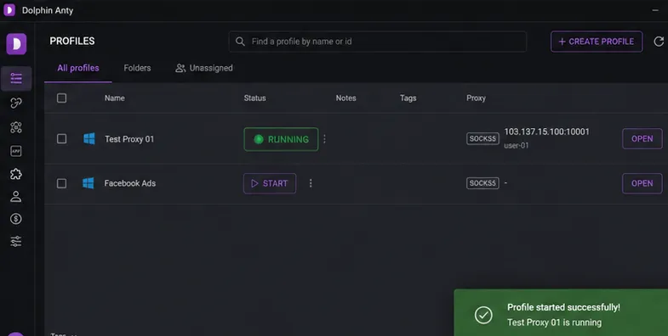668x336 pixels.
Task: Click the Proxy column header
Action: [476, 98]
